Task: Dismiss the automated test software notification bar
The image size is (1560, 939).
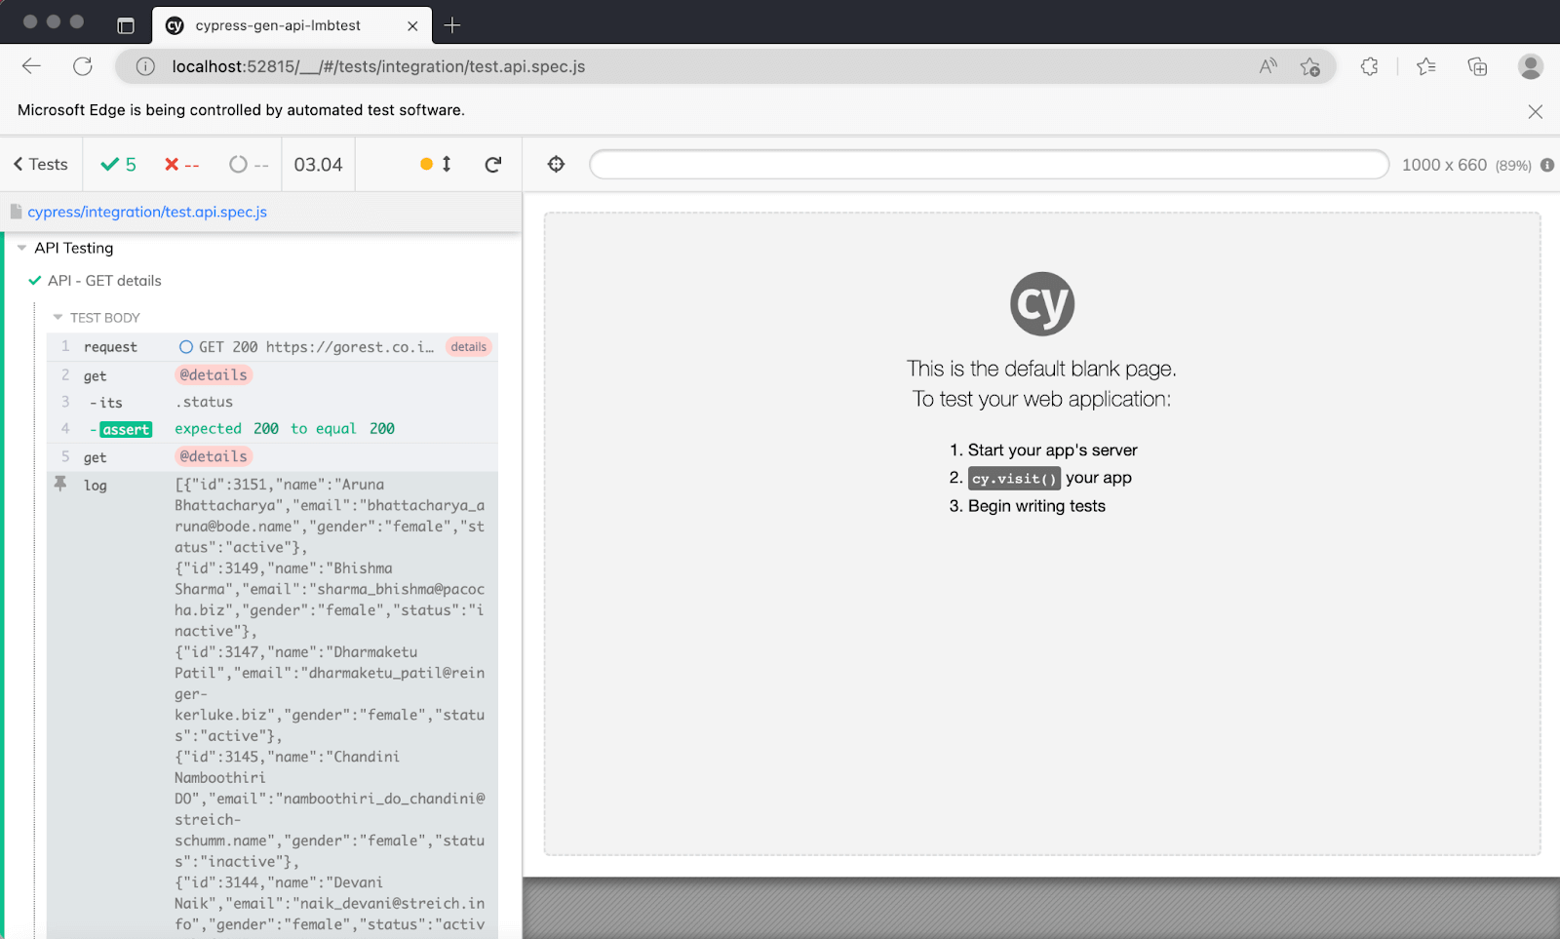Action: coord(1536,111)
